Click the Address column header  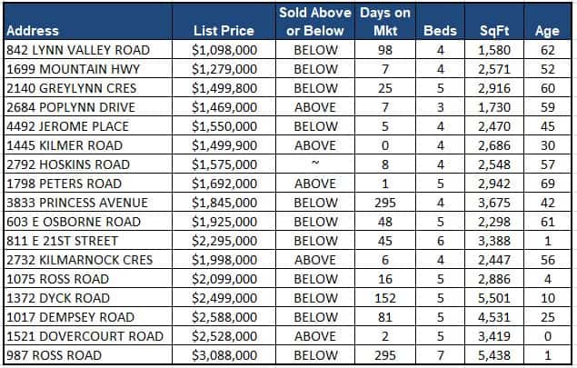point(33,31)
